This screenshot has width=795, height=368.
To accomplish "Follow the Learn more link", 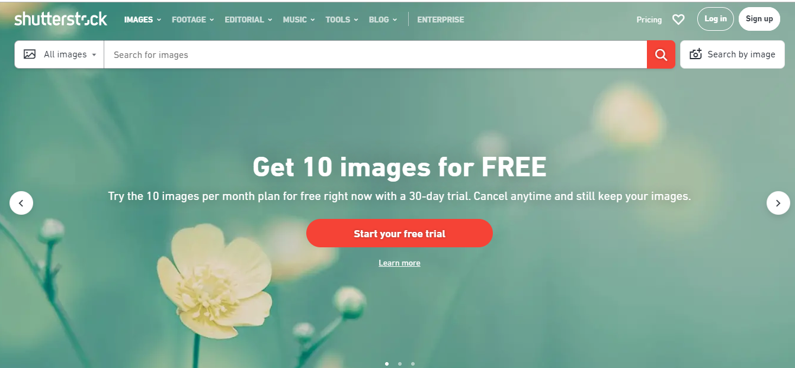I will [399, 263].
